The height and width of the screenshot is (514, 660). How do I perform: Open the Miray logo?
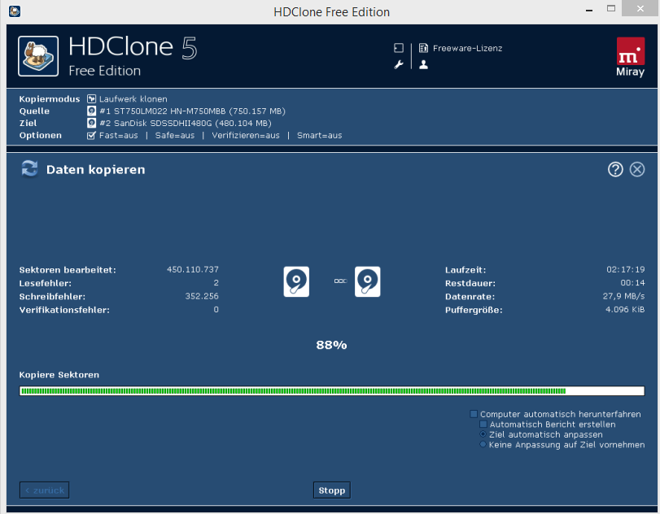coord(630,57)
